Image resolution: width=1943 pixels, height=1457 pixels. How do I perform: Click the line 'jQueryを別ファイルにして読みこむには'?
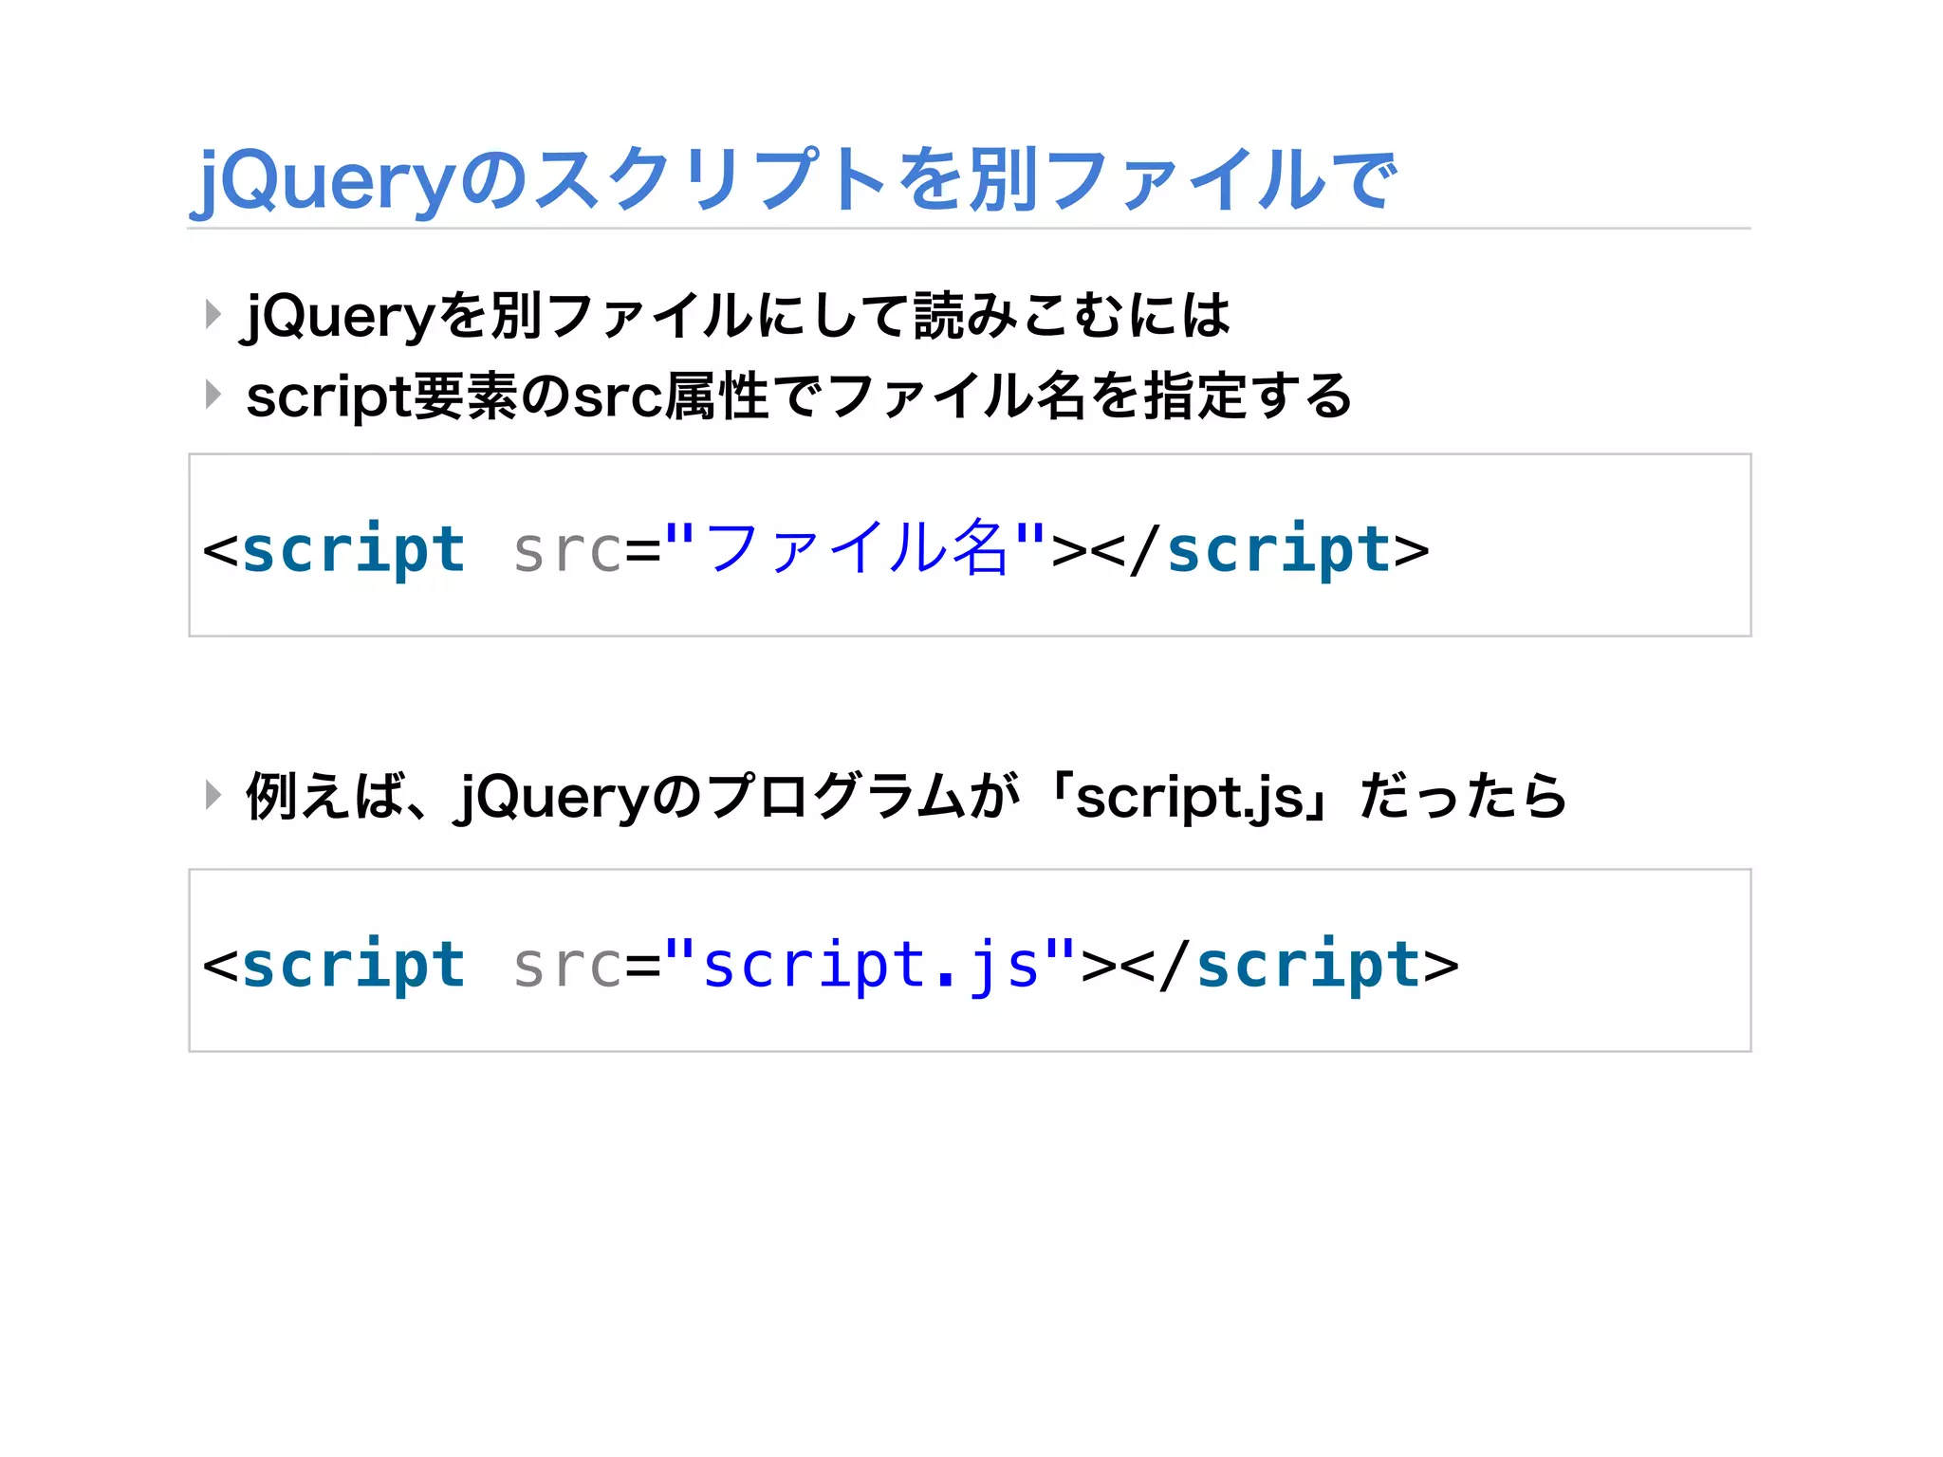(738, 316)
